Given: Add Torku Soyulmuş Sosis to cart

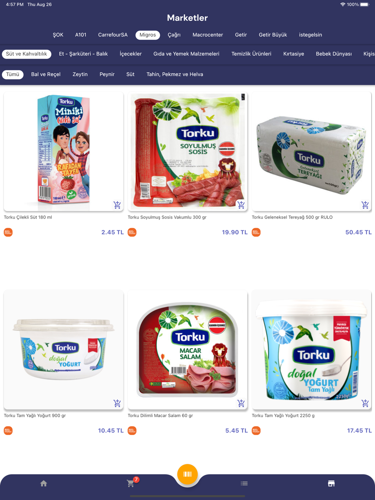Looking at the screenshot, I should [x=241, y=205].
